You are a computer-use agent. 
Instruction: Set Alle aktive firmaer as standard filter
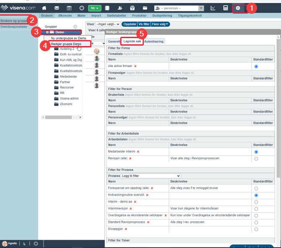tap(256, 67)
